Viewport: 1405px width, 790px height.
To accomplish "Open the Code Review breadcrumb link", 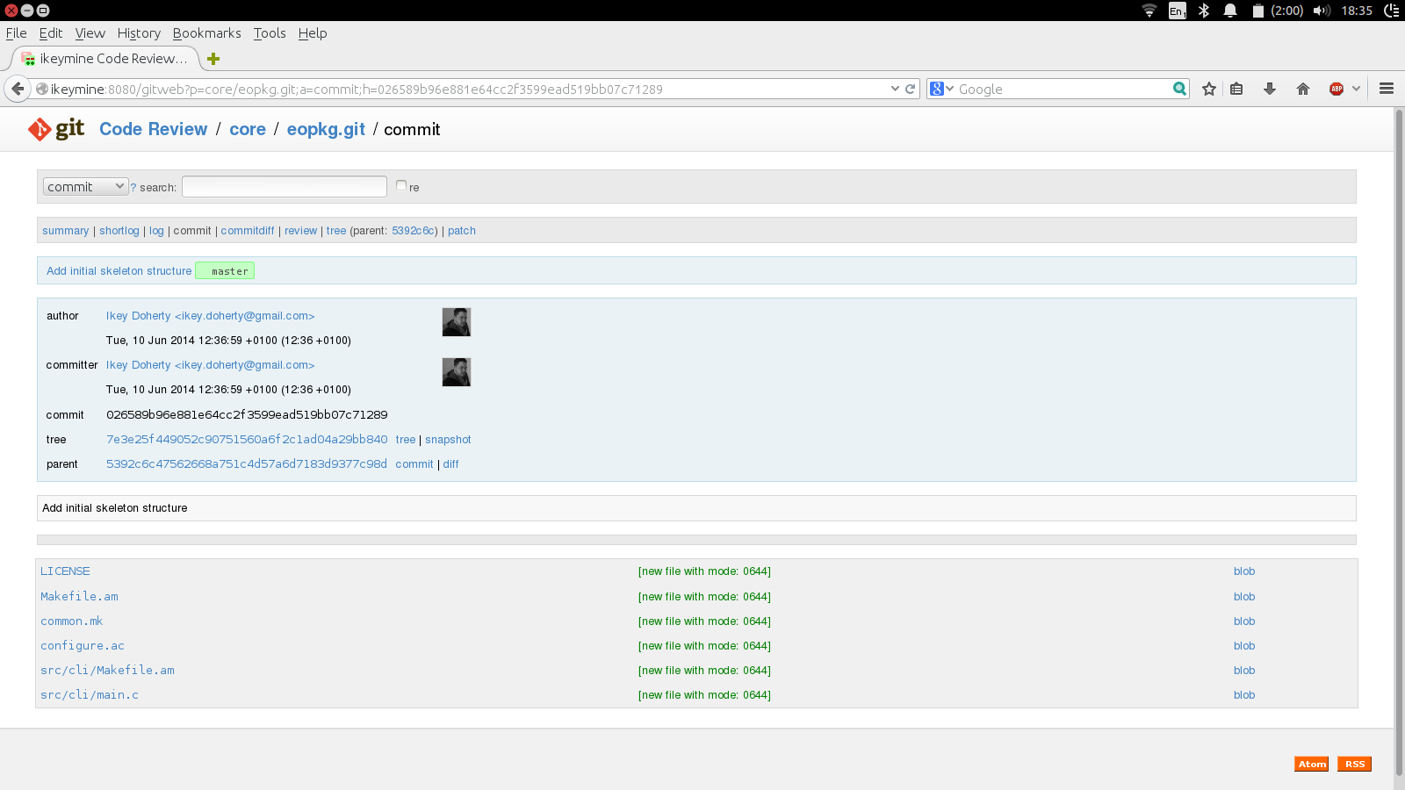I will click(x=153, y=129).
